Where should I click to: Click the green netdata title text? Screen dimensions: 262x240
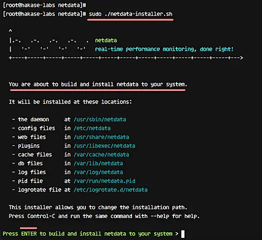[x=106, y=40]
